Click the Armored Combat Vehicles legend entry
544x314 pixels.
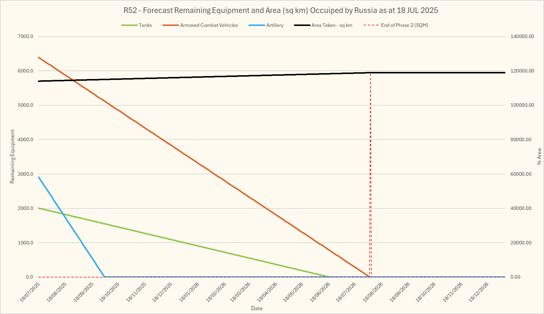click(x=209, y=25)
